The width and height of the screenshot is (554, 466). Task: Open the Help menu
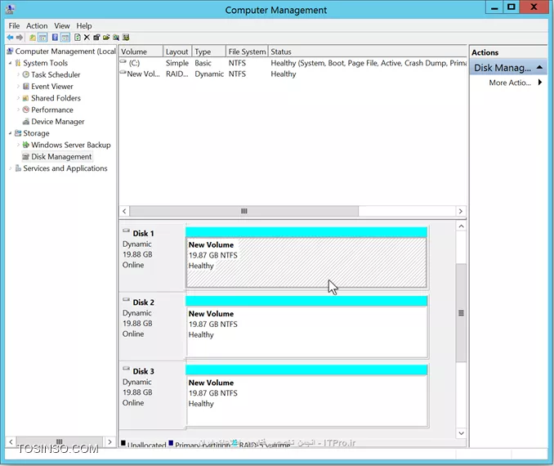pos(84,26)
